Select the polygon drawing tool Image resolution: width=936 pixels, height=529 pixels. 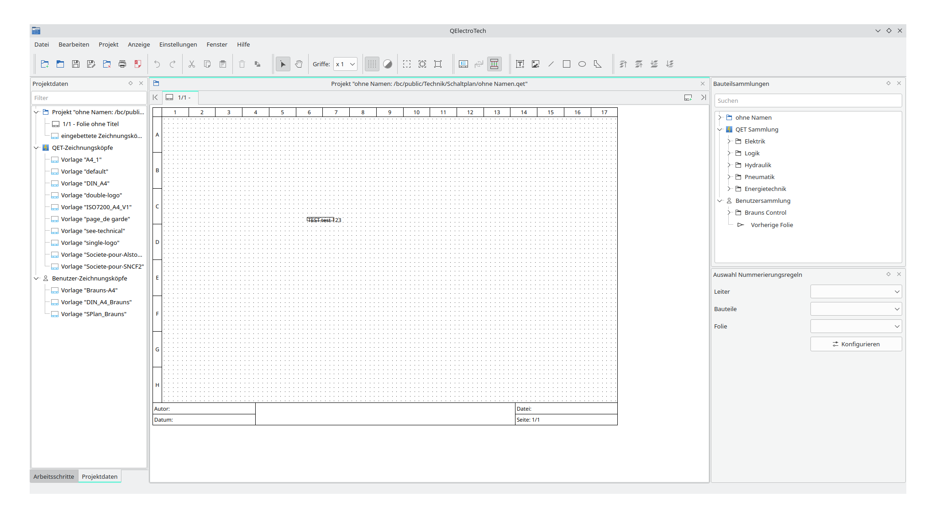[598, 64]
